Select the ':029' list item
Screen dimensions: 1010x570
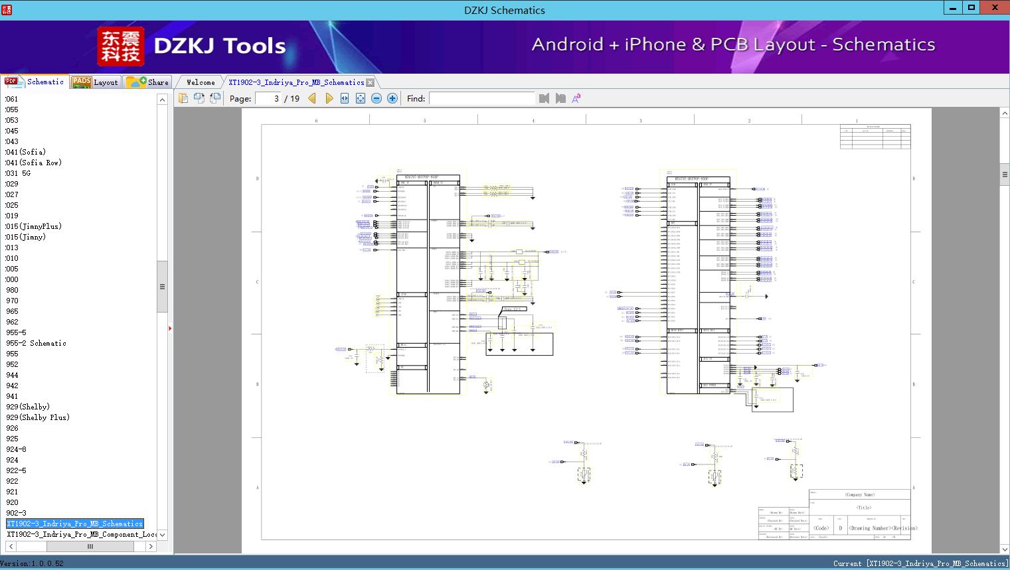coord(12,184)
